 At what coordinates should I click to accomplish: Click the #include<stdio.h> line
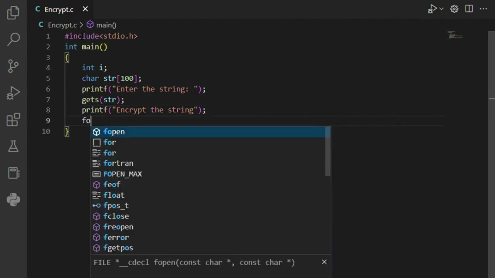(101, 36)
